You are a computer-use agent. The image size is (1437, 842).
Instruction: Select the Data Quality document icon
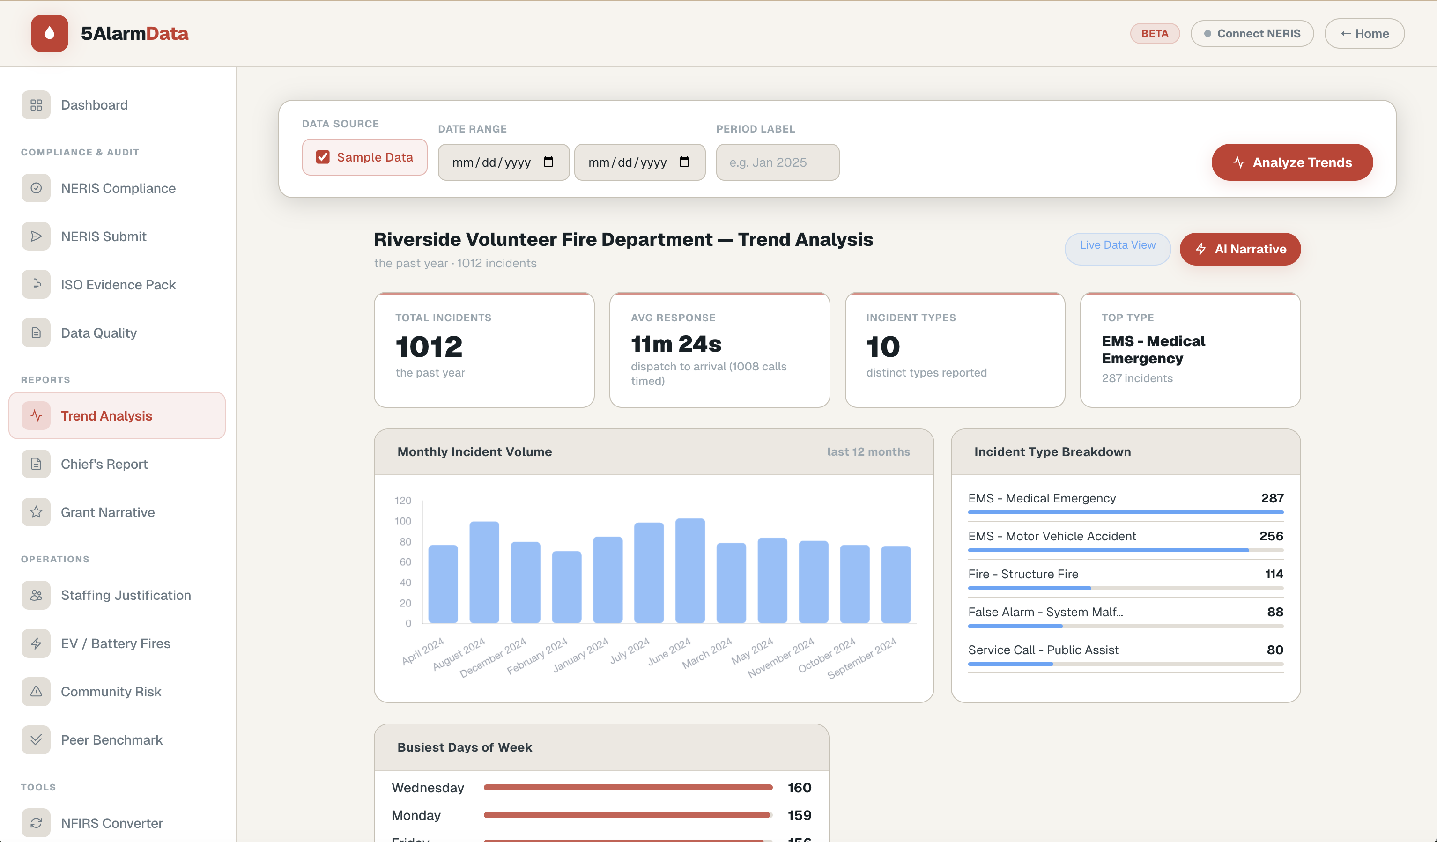tap(36, 332)
